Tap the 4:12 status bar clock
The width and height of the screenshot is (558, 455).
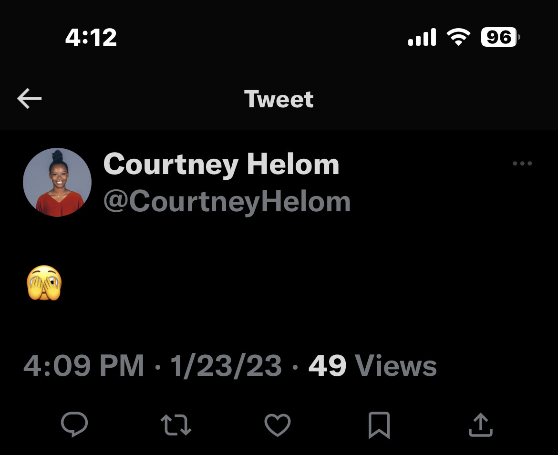coord(91,37)
